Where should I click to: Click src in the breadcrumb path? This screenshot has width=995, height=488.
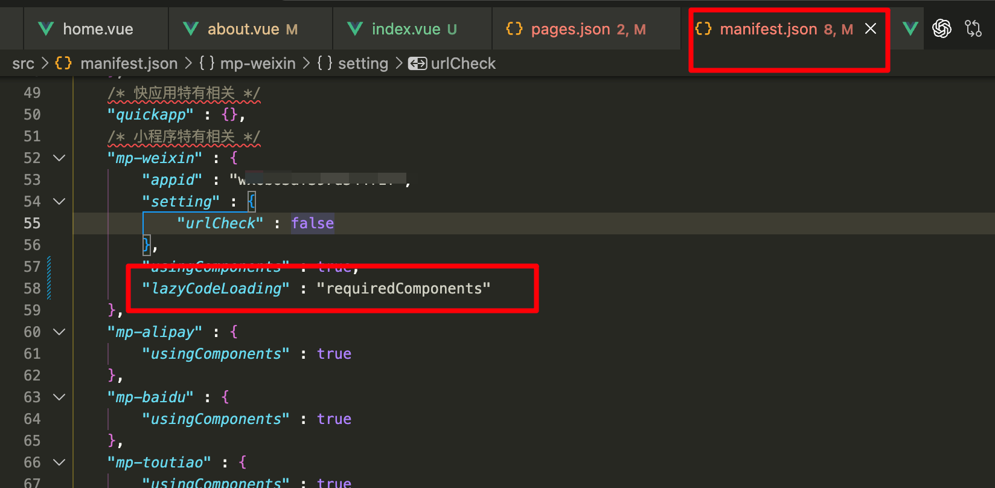[23, 63]
